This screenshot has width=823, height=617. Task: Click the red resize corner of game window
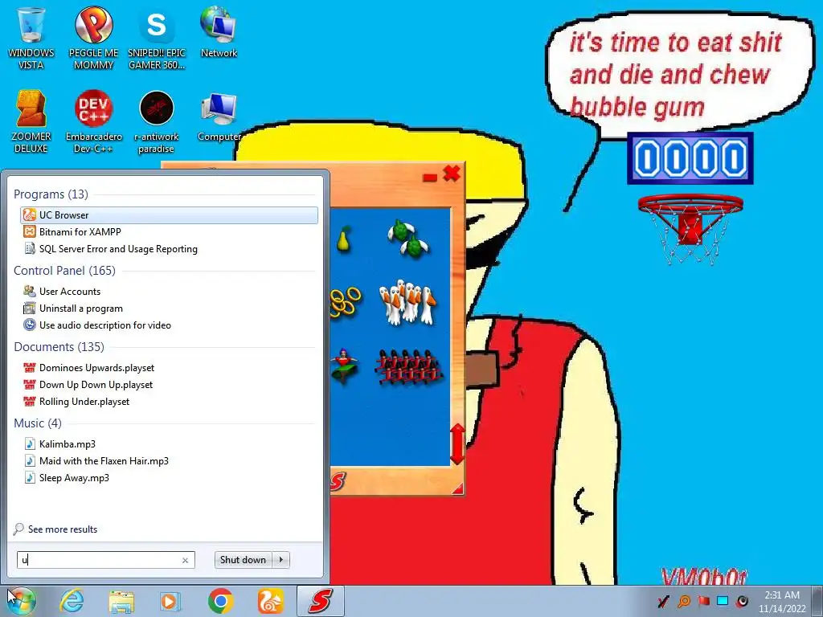[x=457, y=489]
